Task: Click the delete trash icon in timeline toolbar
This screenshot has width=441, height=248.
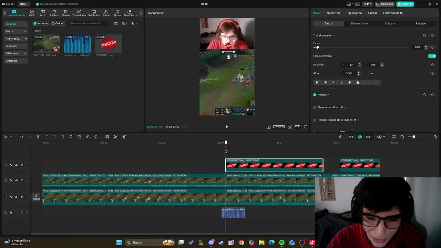Action: point(63,137)
